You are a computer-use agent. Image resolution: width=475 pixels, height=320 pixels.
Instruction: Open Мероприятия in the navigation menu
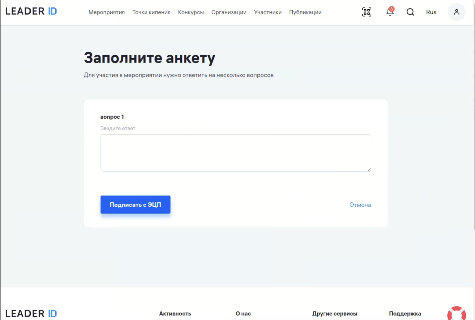coord(106,12)
